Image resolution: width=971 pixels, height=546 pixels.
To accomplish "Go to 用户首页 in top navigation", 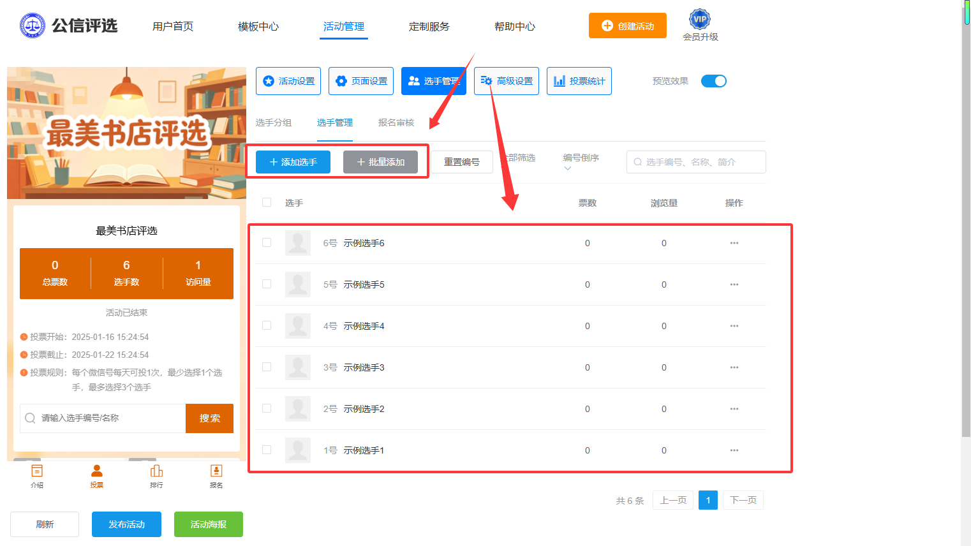I will pos(173,26).
